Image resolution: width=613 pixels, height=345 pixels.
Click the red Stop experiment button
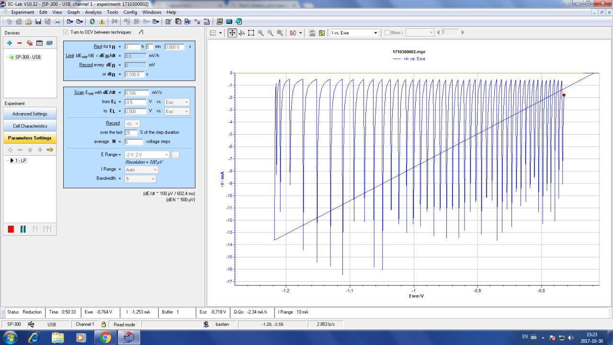click(11, 229)
